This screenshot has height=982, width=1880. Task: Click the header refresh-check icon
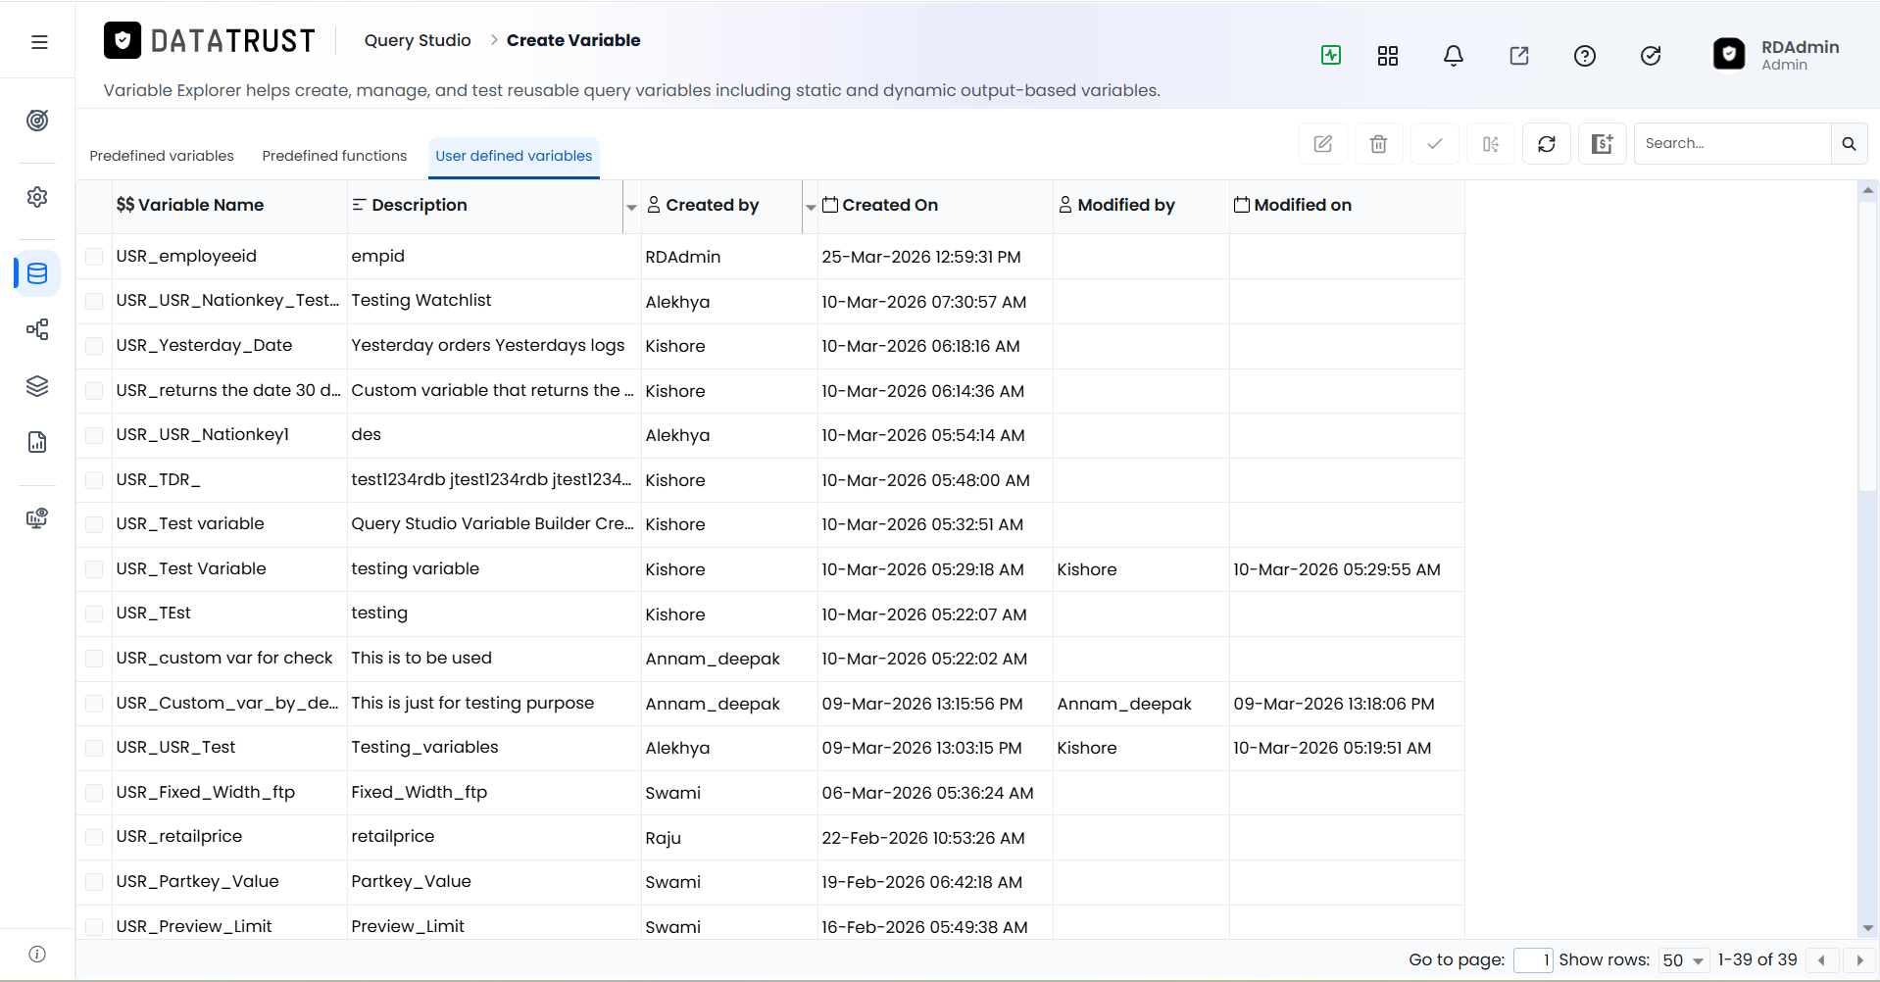pos(1651,56)
